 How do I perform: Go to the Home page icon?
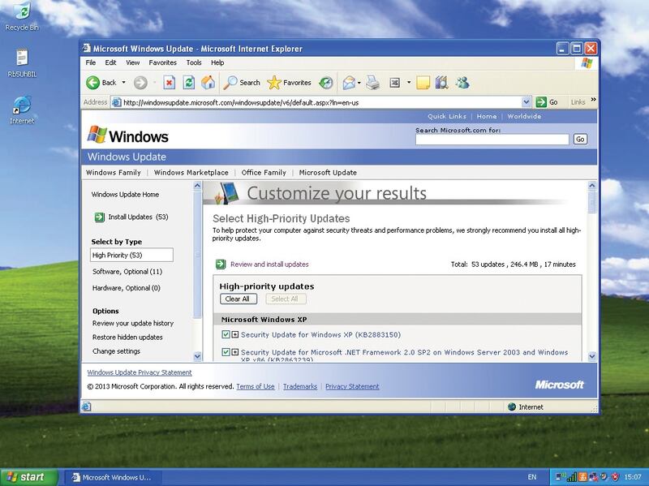pos(208,82)
